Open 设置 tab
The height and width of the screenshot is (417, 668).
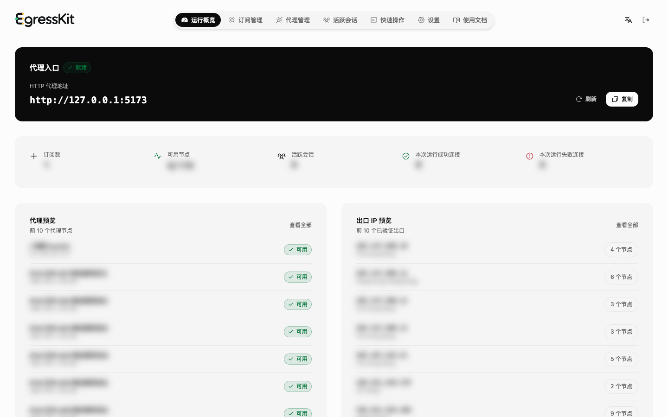[x=429, y=20]
